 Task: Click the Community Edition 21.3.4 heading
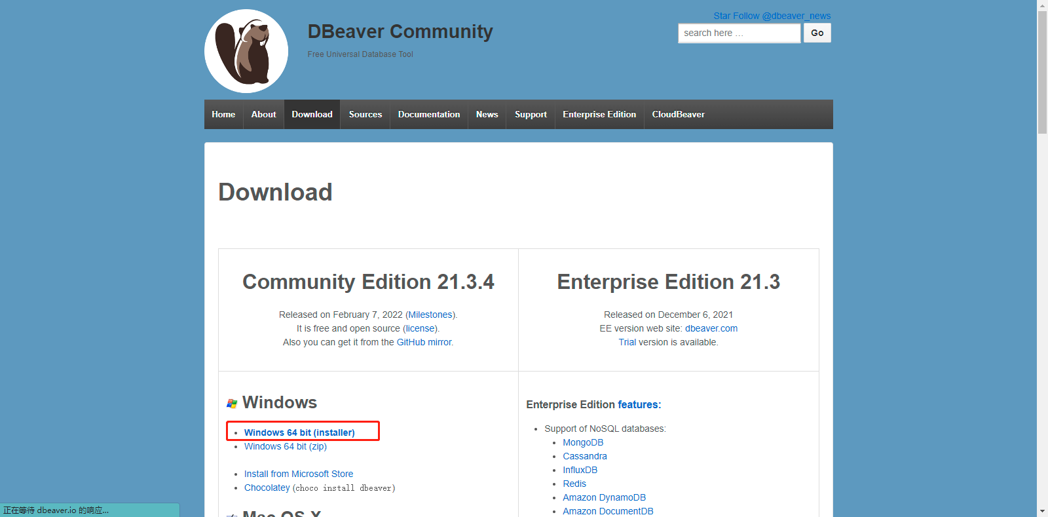click(x=368, y=282)
